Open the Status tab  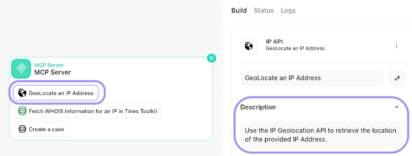pyautogui.click(x=264, y=10)
